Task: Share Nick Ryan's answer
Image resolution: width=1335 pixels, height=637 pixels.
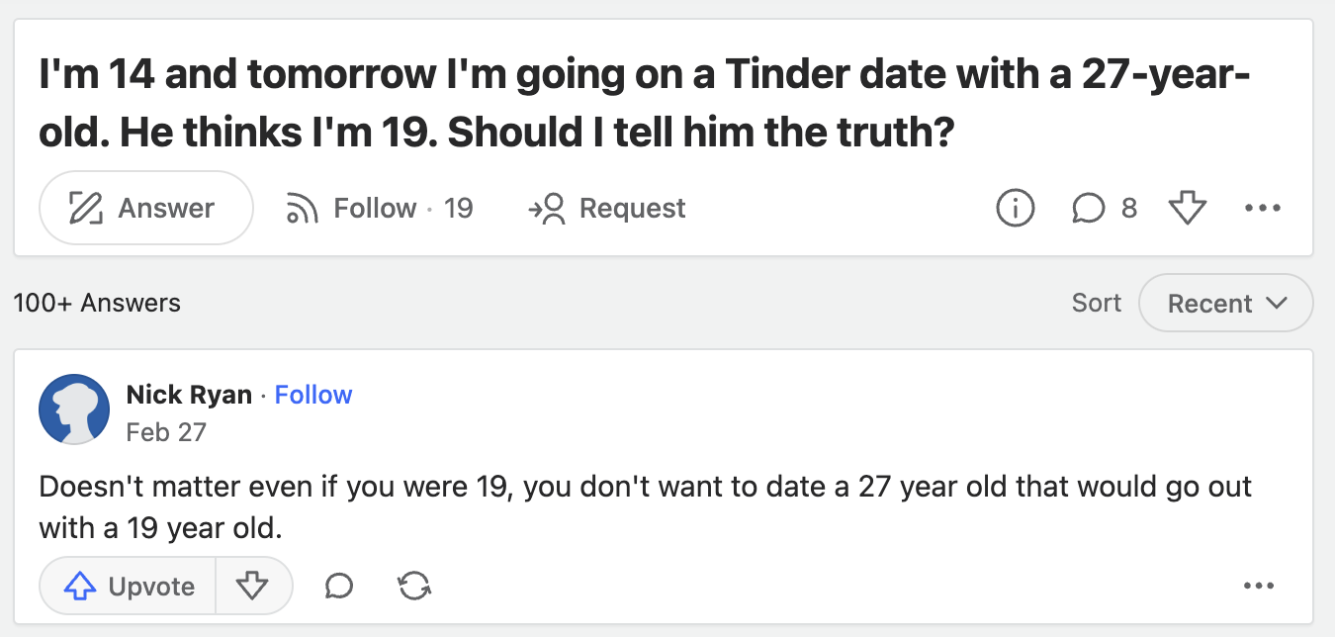Action: click(x=413, y=586)
